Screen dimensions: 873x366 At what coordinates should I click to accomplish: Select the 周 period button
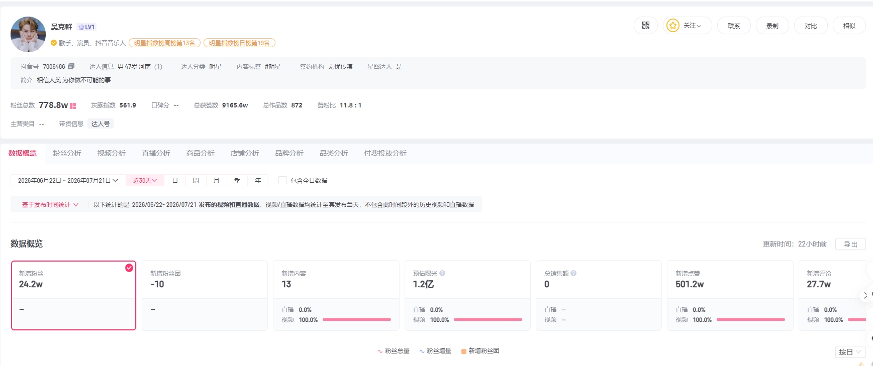[196, 180]
